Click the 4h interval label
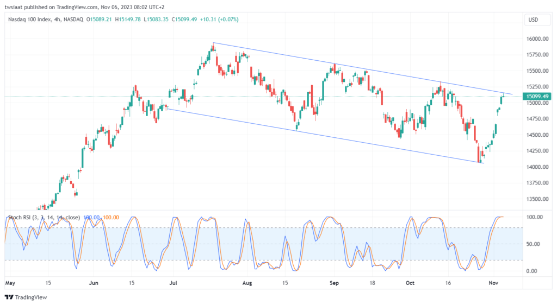The height and width of the screenshot is (305, 557). (58, 20)
